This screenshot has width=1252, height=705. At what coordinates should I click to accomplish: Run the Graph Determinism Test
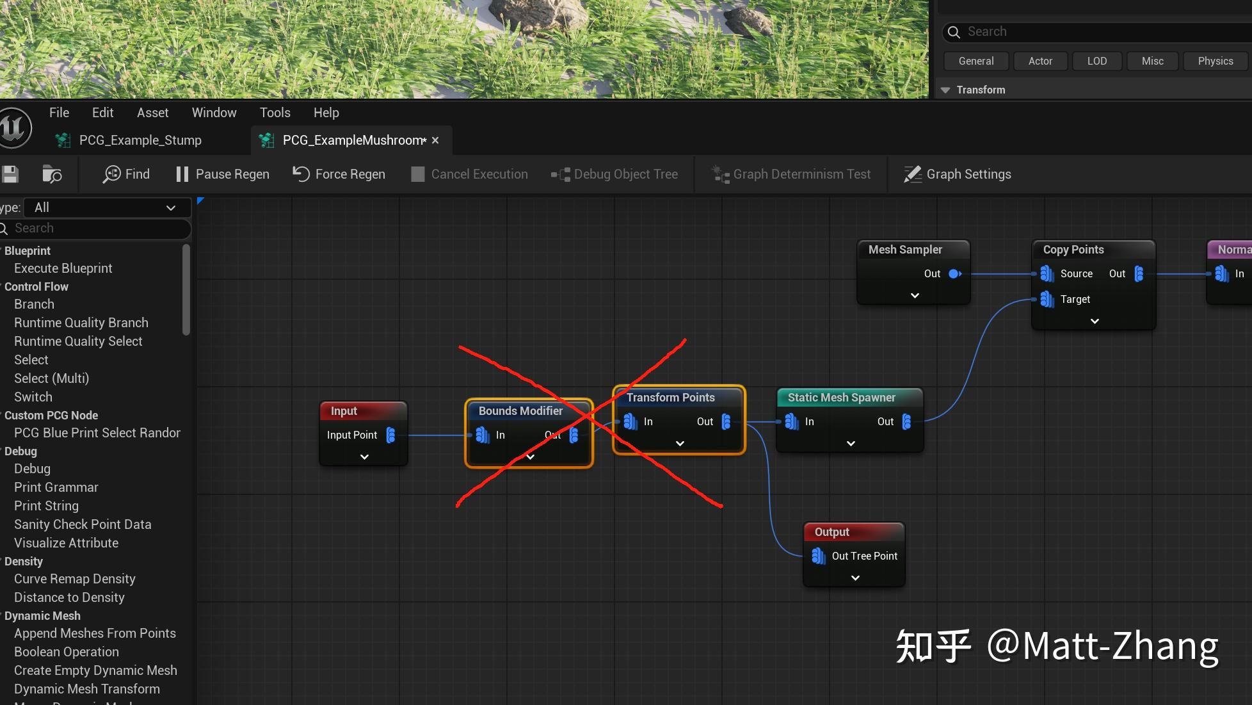[792, 174]
